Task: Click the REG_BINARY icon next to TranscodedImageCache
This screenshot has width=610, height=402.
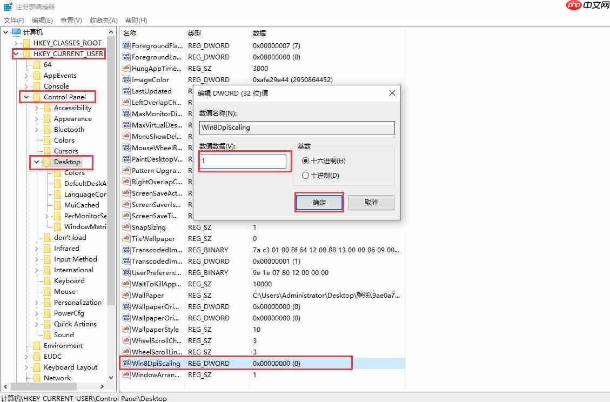Action: pyautogui.click(x=125, y=250)
